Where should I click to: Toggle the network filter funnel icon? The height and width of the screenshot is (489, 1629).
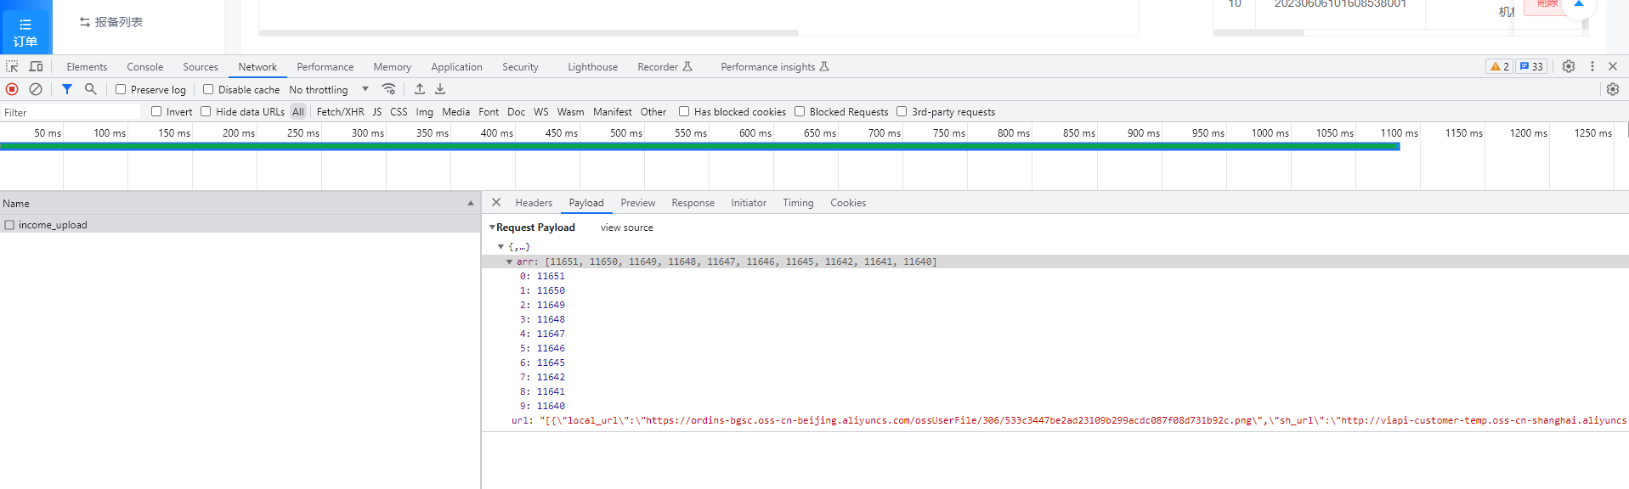(67, 89)
